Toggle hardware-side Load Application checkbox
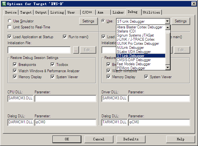 pyautogui.click(x=103, y=37)
